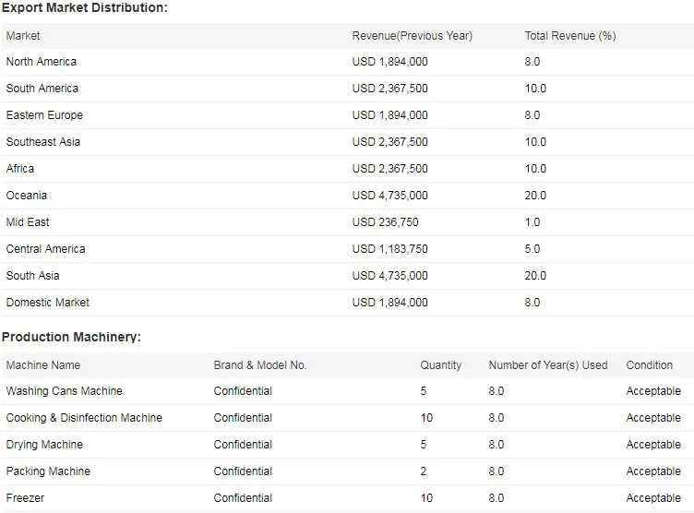Click the Cooking & Disinfection Machine name

pyautogui.click(x=84, y=418)
